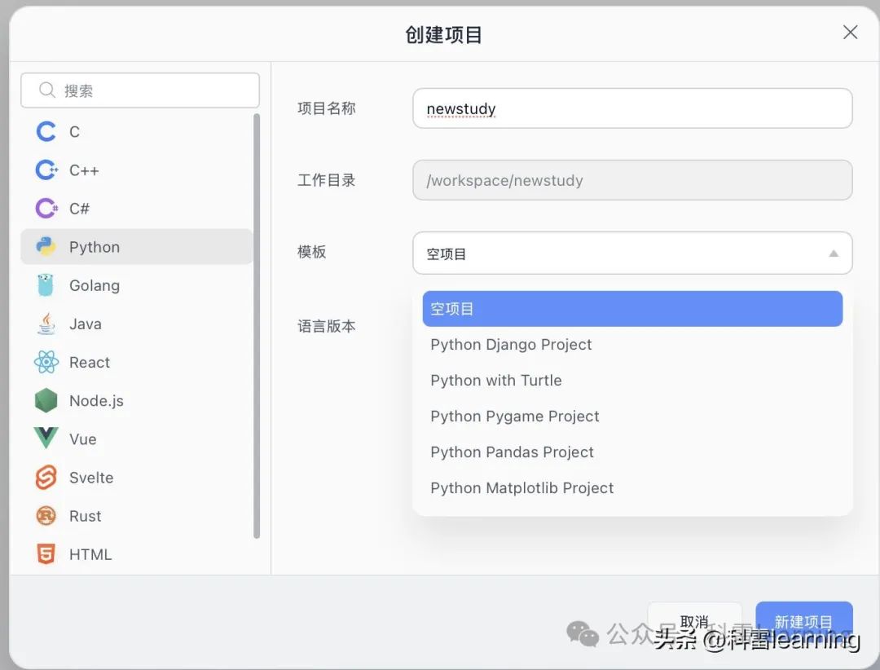Click the C# language icon
This screenshot has height=670, width=880.
(46, 209)
